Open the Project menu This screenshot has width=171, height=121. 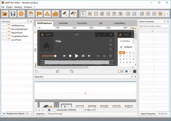tap(9, 7)
